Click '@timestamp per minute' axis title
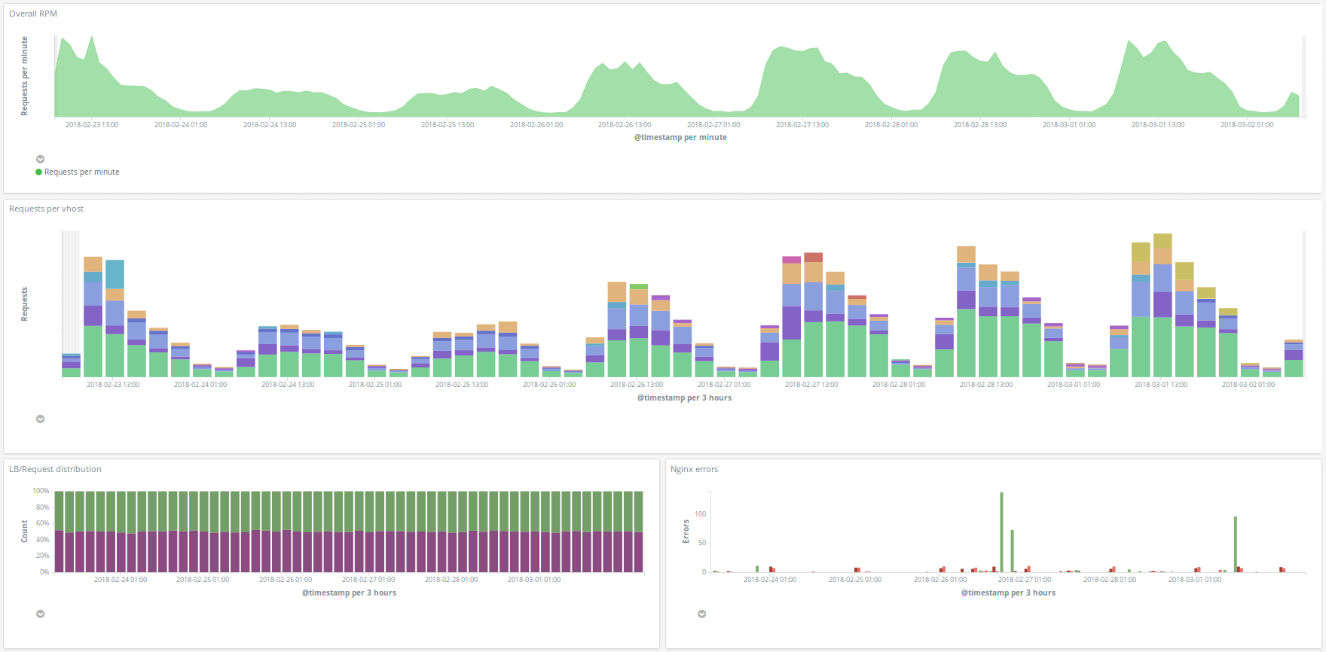 [x=680, y=137]
